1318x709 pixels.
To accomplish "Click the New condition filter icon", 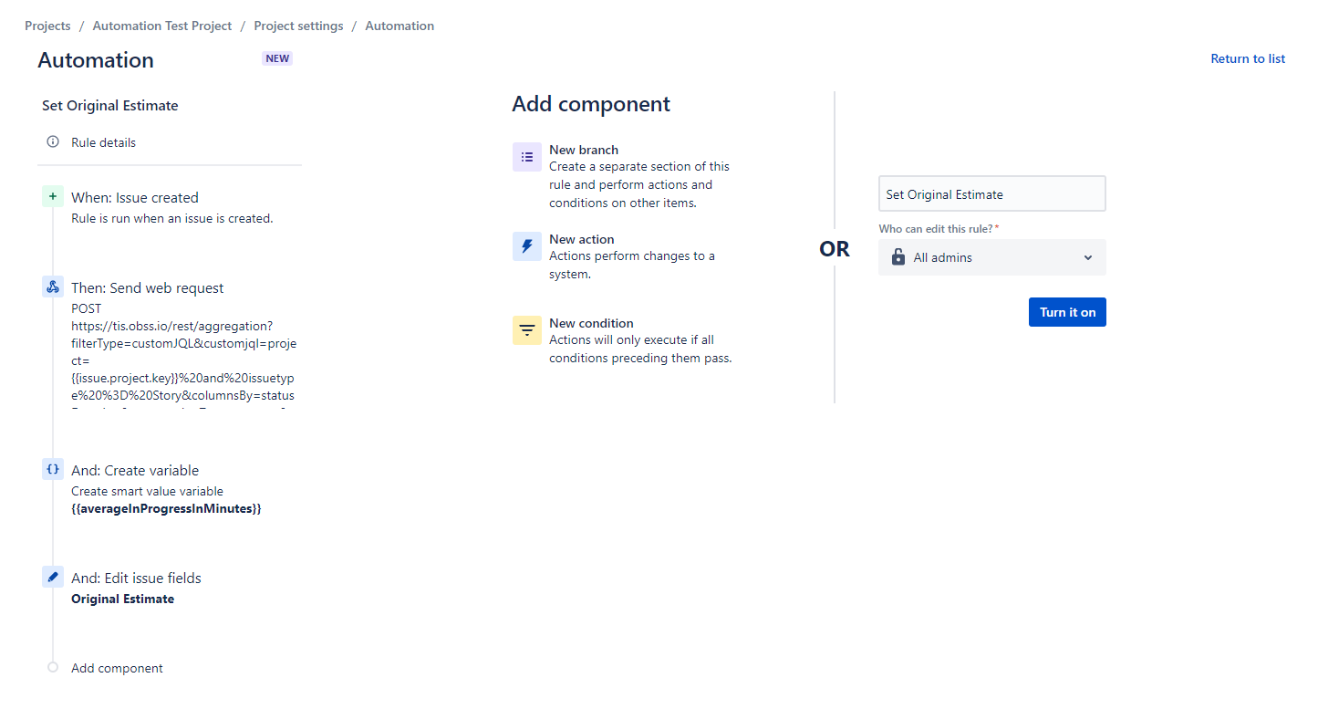I will click(527, 330).
